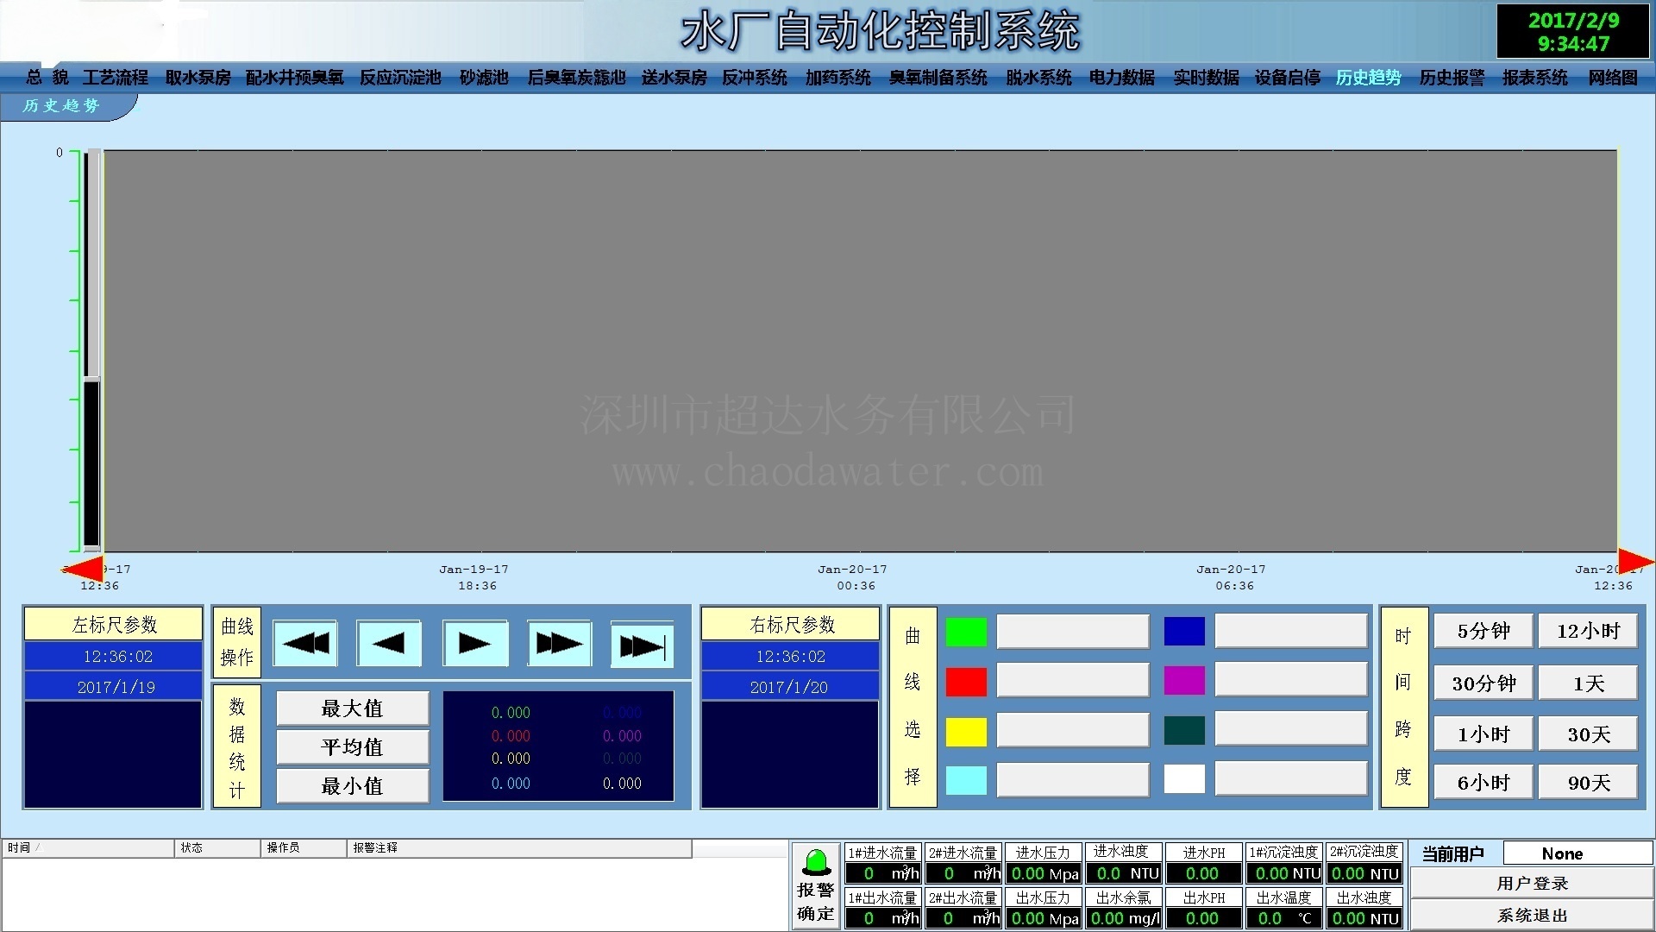Image resolution: width=1656 pixels, height=932 pixels.
Task: Click 出水余氯 value 0.00 mg/l
Action: tap(1125, 918)
